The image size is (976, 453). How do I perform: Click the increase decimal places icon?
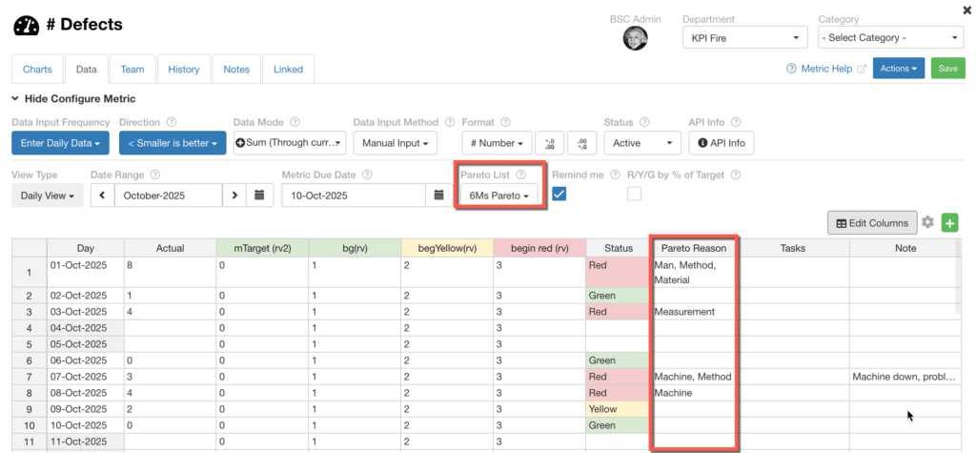[549, 143]
